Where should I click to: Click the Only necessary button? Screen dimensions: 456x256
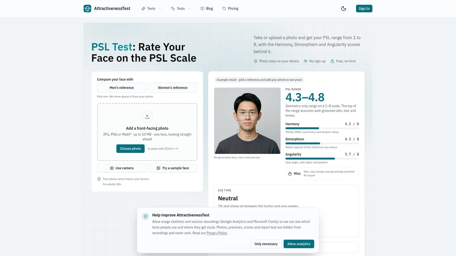(266, 244)
